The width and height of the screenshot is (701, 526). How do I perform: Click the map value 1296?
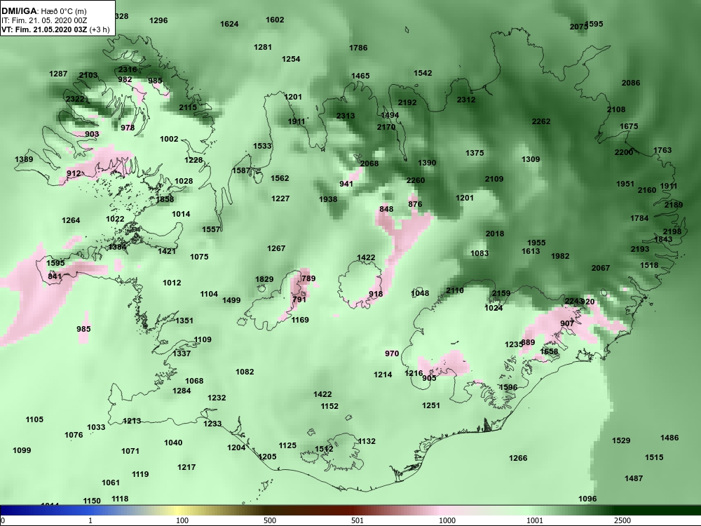[x=158, y=20]
